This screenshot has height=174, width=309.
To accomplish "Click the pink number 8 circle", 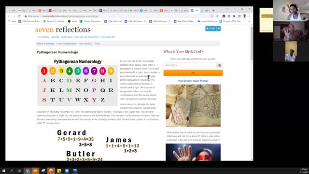I will pos(102,71).
